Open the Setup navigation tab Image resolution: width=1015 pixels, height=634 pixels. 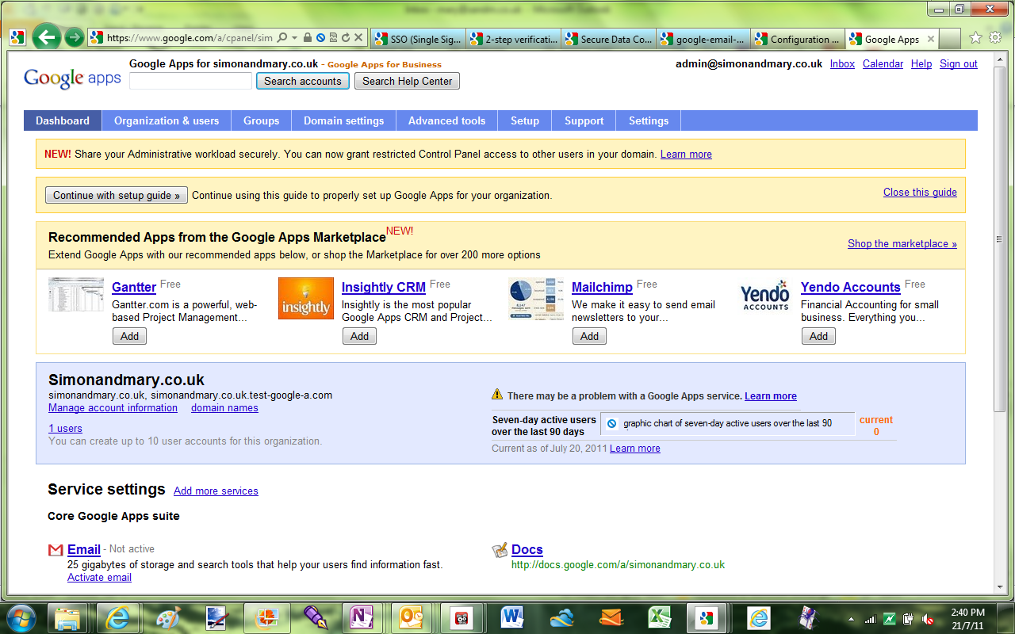[x=525, y=120]
